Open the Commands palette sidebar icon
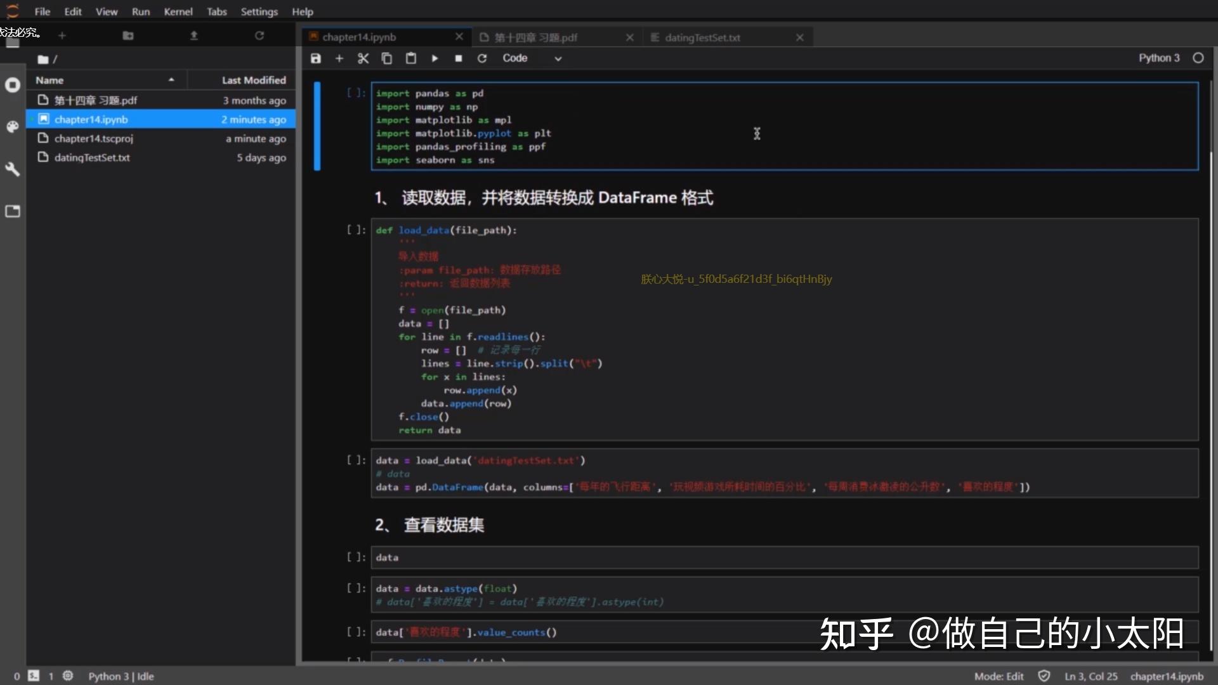This screenshot has height=685, width=1218. pos(13,127)
